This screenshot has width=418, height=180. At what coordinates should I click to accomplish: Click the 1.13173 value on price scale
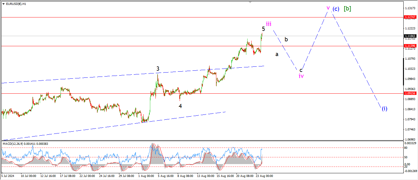point(409,8)
